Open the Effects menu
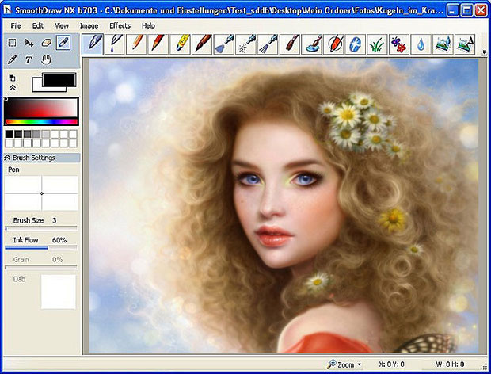 pyautogui.click(x=120, y=25)
